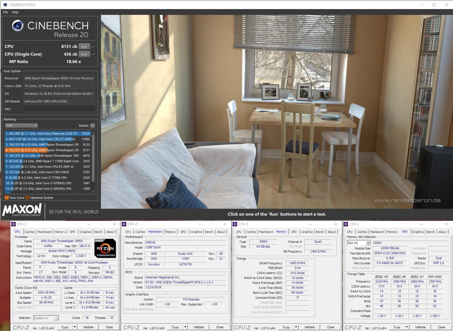Select Caches tab in the Memory tab window
The height and width of the screenshot is (331, 453).
tap(251, 232)
